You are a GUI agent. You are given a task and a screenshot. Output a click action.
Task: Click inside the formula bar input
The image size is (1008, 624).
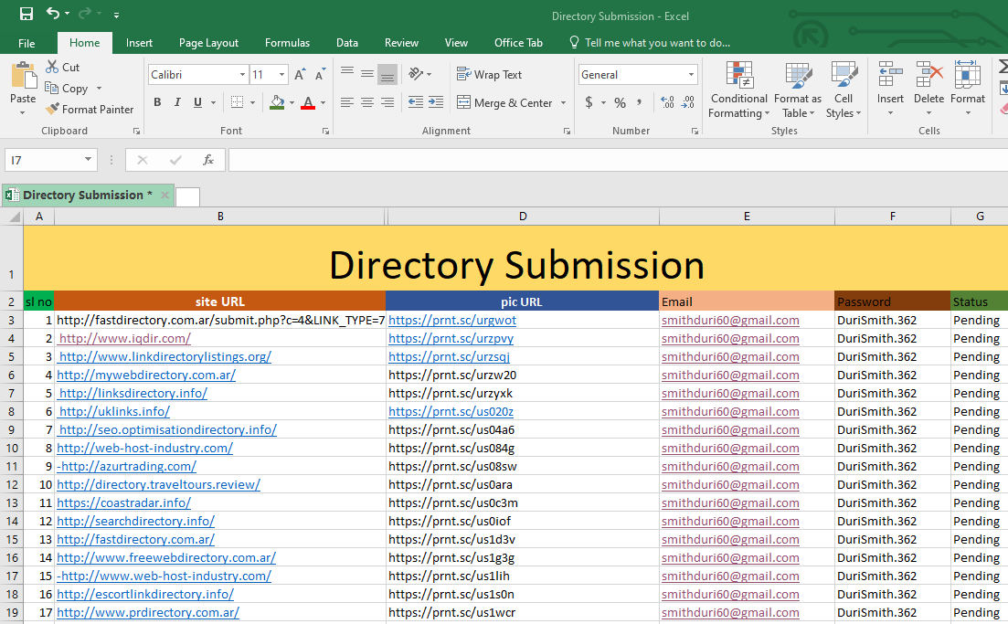tap(612, 160)
